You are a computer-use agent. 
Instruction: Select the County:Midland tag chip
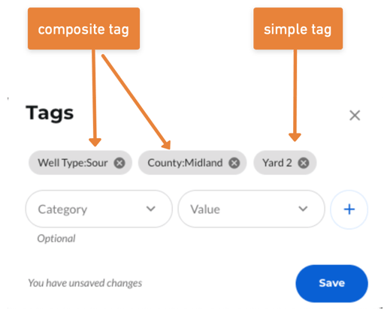[192, 163]
